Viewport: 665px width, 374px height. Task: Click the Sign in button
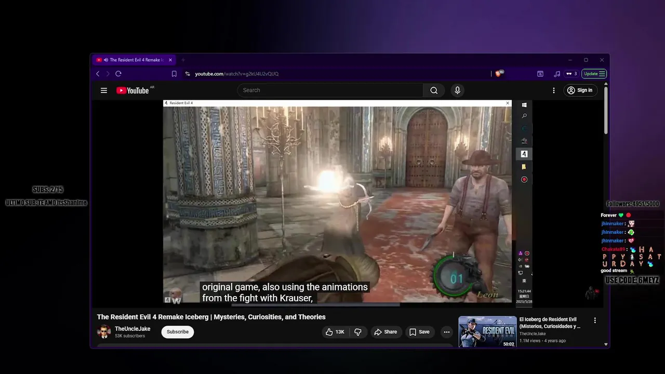[x=579, y=90]
